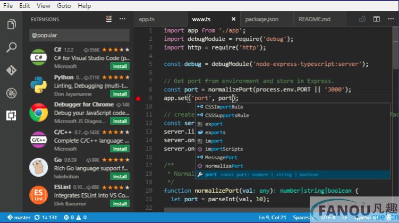The height and width of the screenshot is (223, 399).
Task: Click the Go gopher extension logo
Action: 38,168
